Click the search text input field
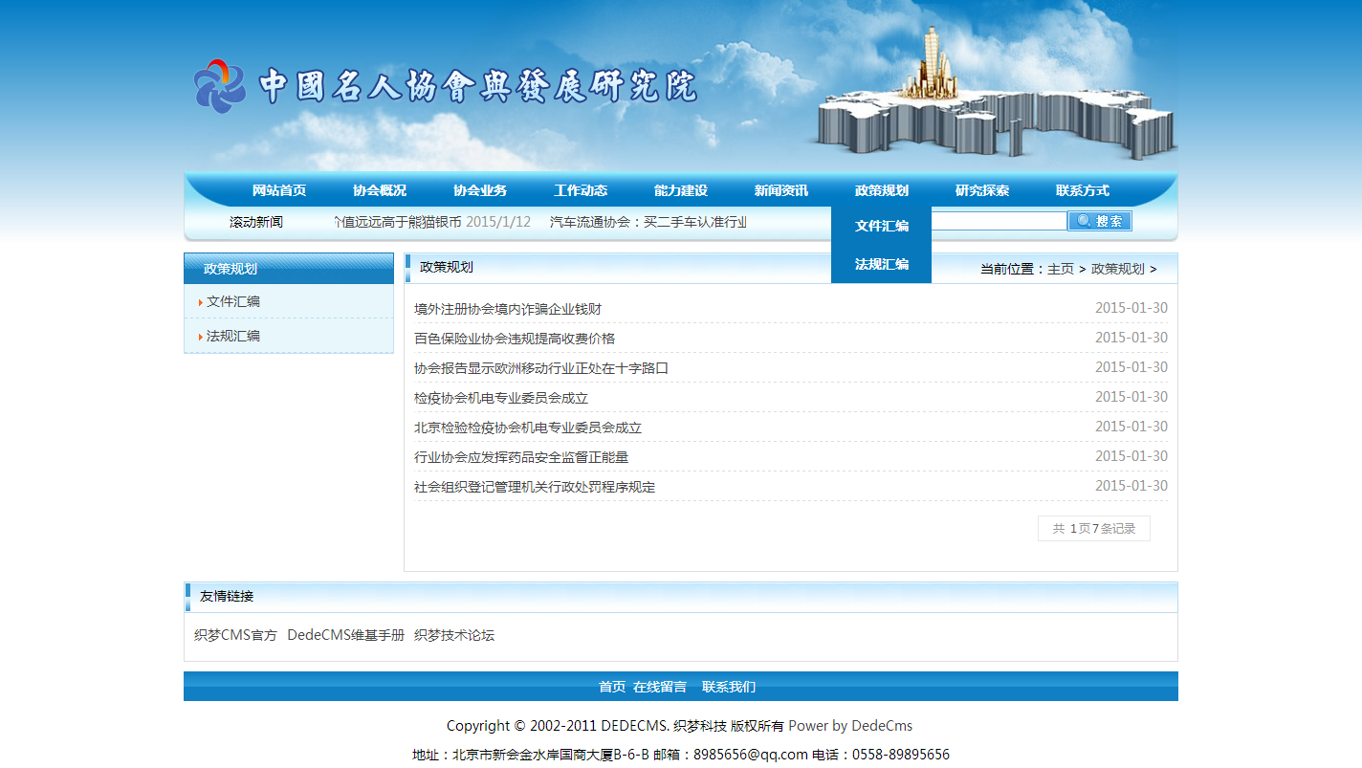The height and width of the screenshot is (768, 1362). tap(999, 221)
